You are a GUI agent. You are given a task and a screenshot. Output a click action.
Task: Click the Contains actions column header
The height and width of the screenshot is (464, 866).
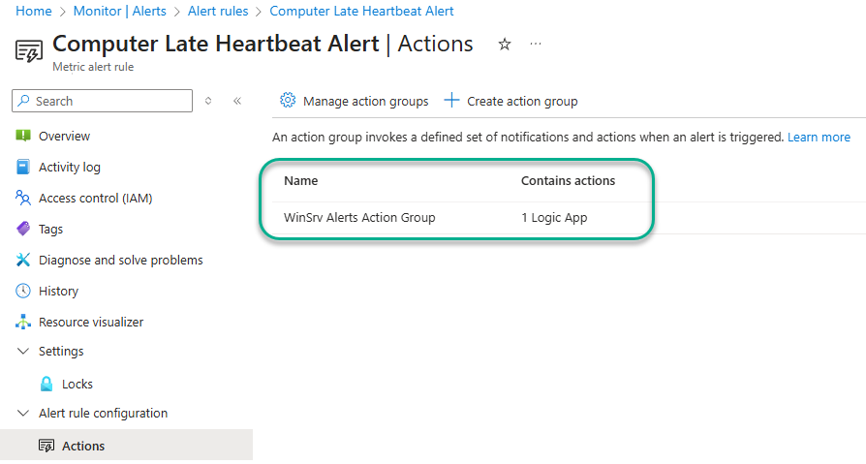569,180
